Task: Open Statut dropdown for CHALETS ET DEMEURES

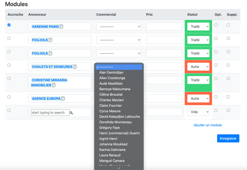Action: [x=198, y=67]
